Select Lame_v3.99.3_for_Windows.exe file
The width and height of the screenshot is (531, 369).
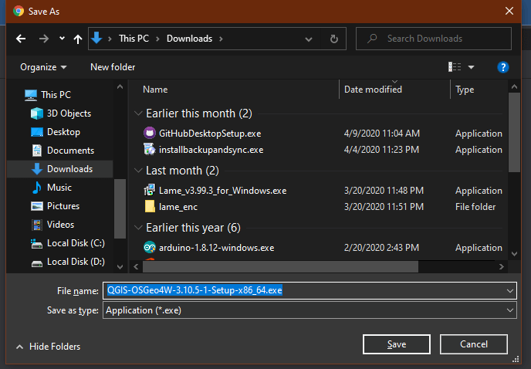(222, 191)
